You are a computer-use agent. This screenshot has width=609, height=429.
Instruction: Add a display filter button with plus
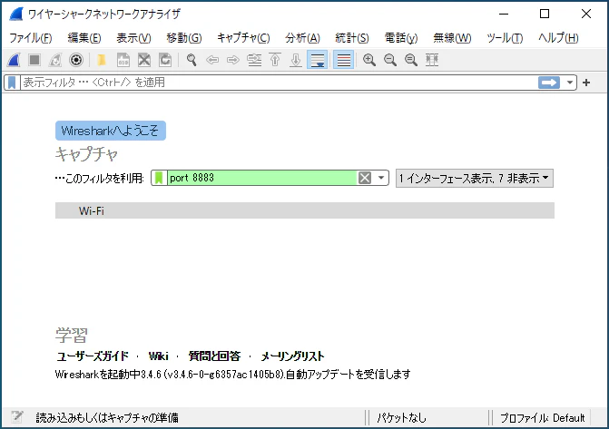pos(586,83)
